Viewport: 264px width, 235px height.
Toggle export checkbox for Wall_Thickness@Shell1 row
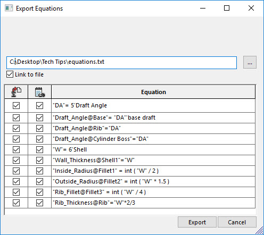[x=16, y=160]
